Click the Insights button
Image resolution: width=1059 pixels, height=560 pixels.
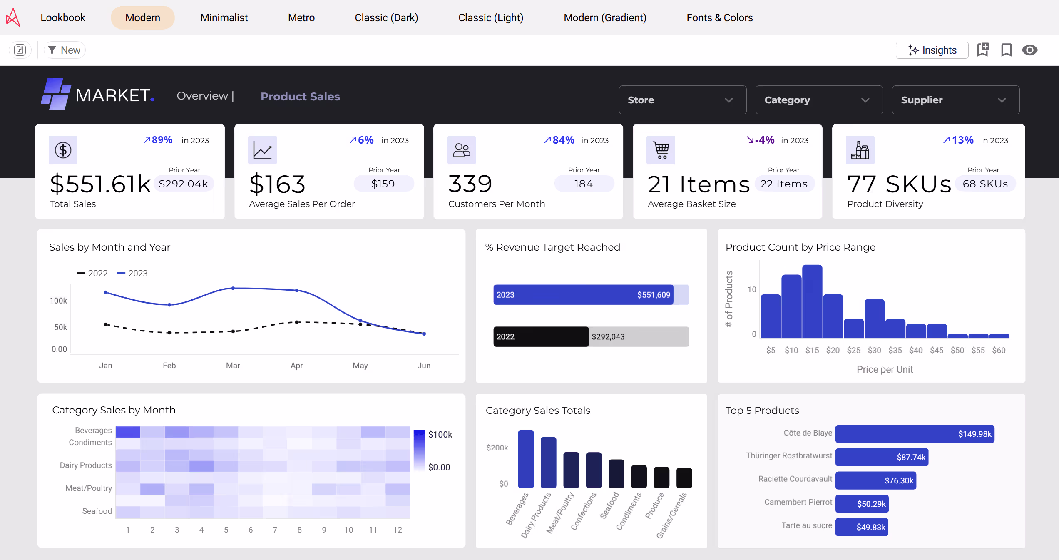point(932,50)
